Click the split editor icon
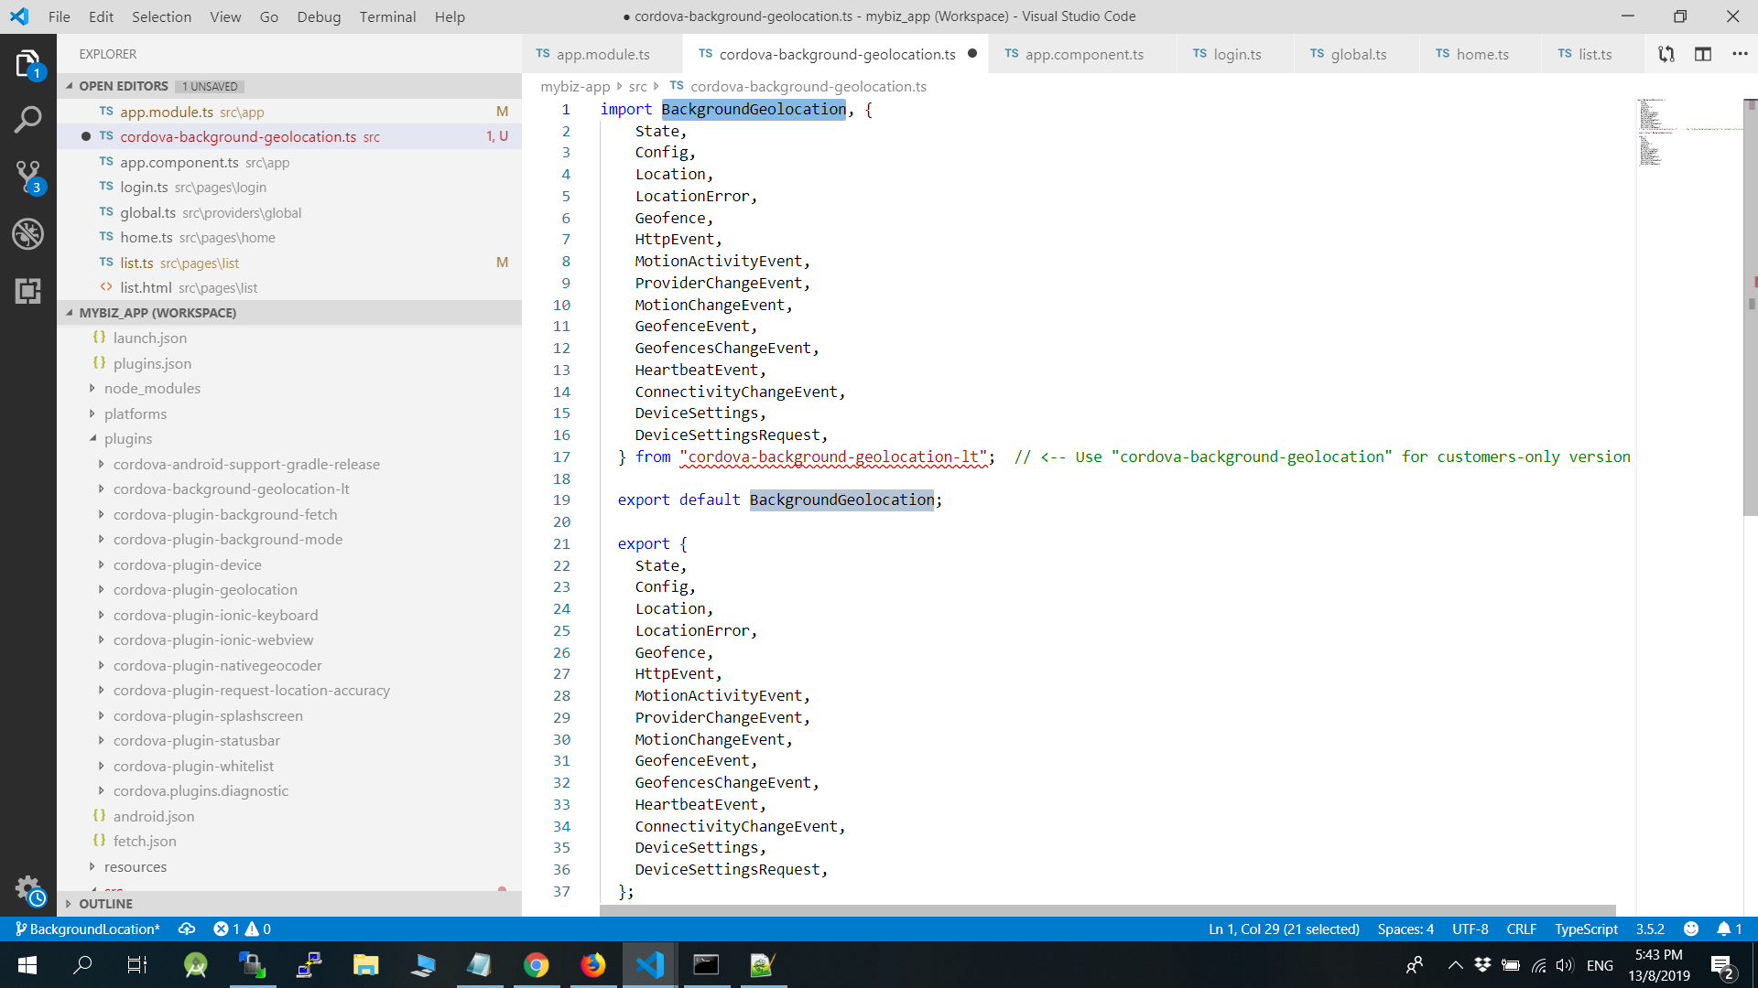This screenshot has width=1758, height=988. pos(1703,54)
